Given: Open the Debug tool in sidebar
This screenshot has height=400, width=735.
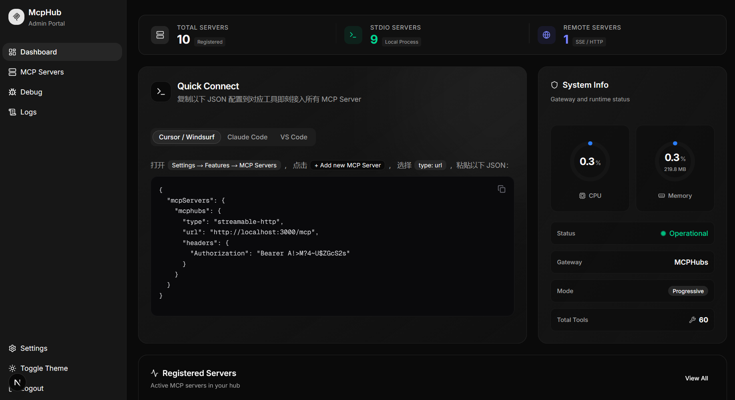Looking at the screenshot, I should pos(12,92).
